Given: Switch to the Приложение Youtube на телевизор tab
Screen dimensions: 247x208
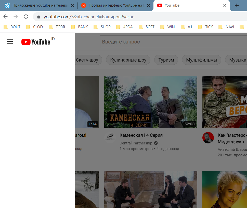Looking at the screenshot, I should point(38,5).
